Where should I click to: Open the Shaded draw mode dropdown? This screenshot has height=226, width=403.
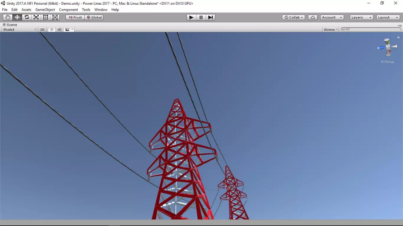click(x=18, y=29)
